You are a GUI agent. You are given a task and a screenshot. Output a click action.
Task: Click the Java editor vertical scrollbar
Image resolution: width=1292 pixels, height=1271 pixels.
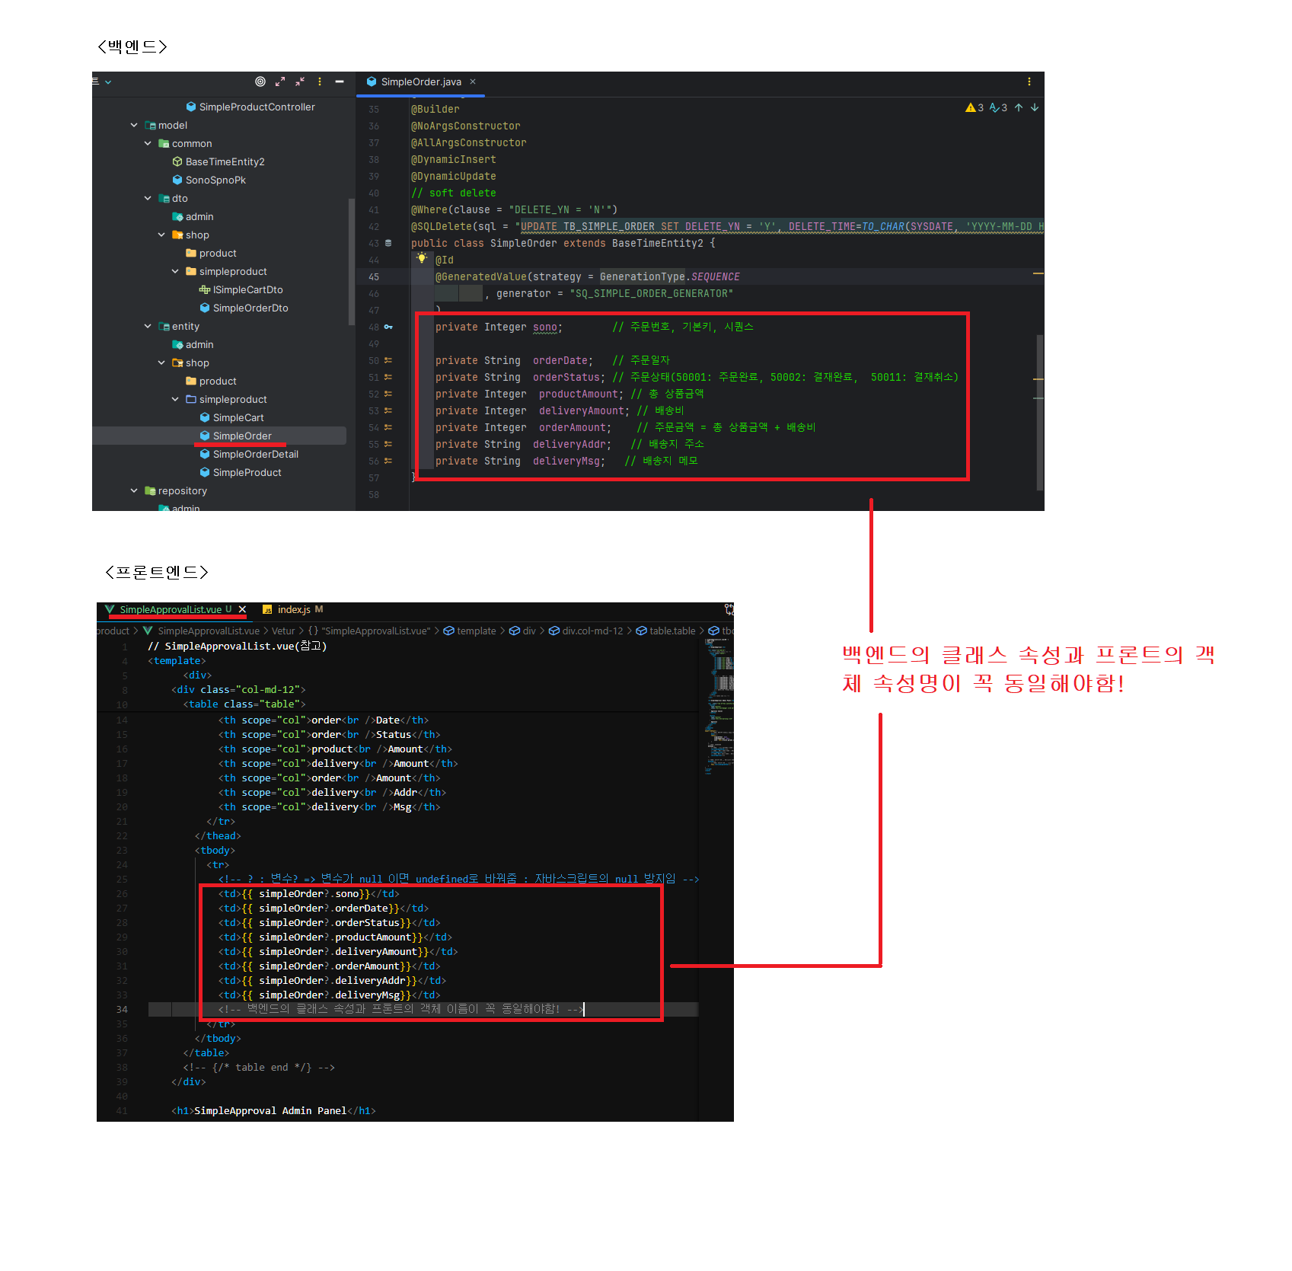coord(1040,412)
